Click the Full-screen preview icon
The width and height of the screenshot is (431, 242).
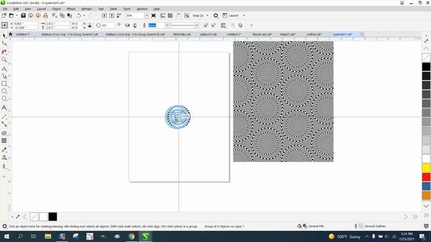(154, 15)
